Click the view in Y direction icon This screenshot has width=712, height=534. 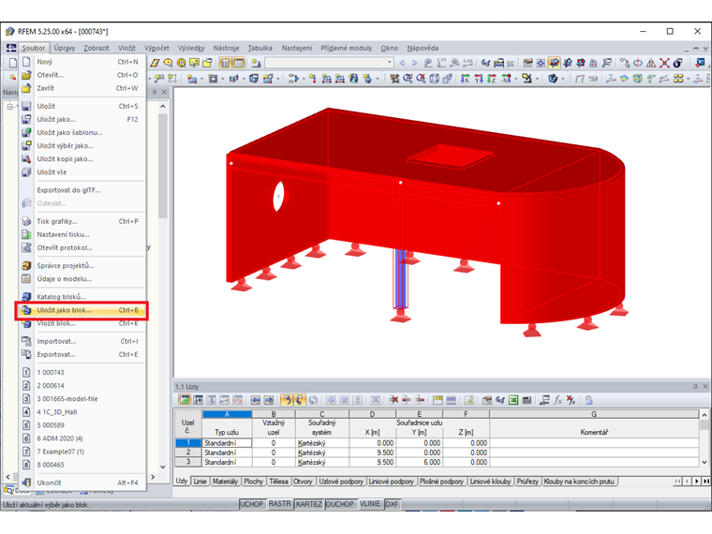coord(479,79)
